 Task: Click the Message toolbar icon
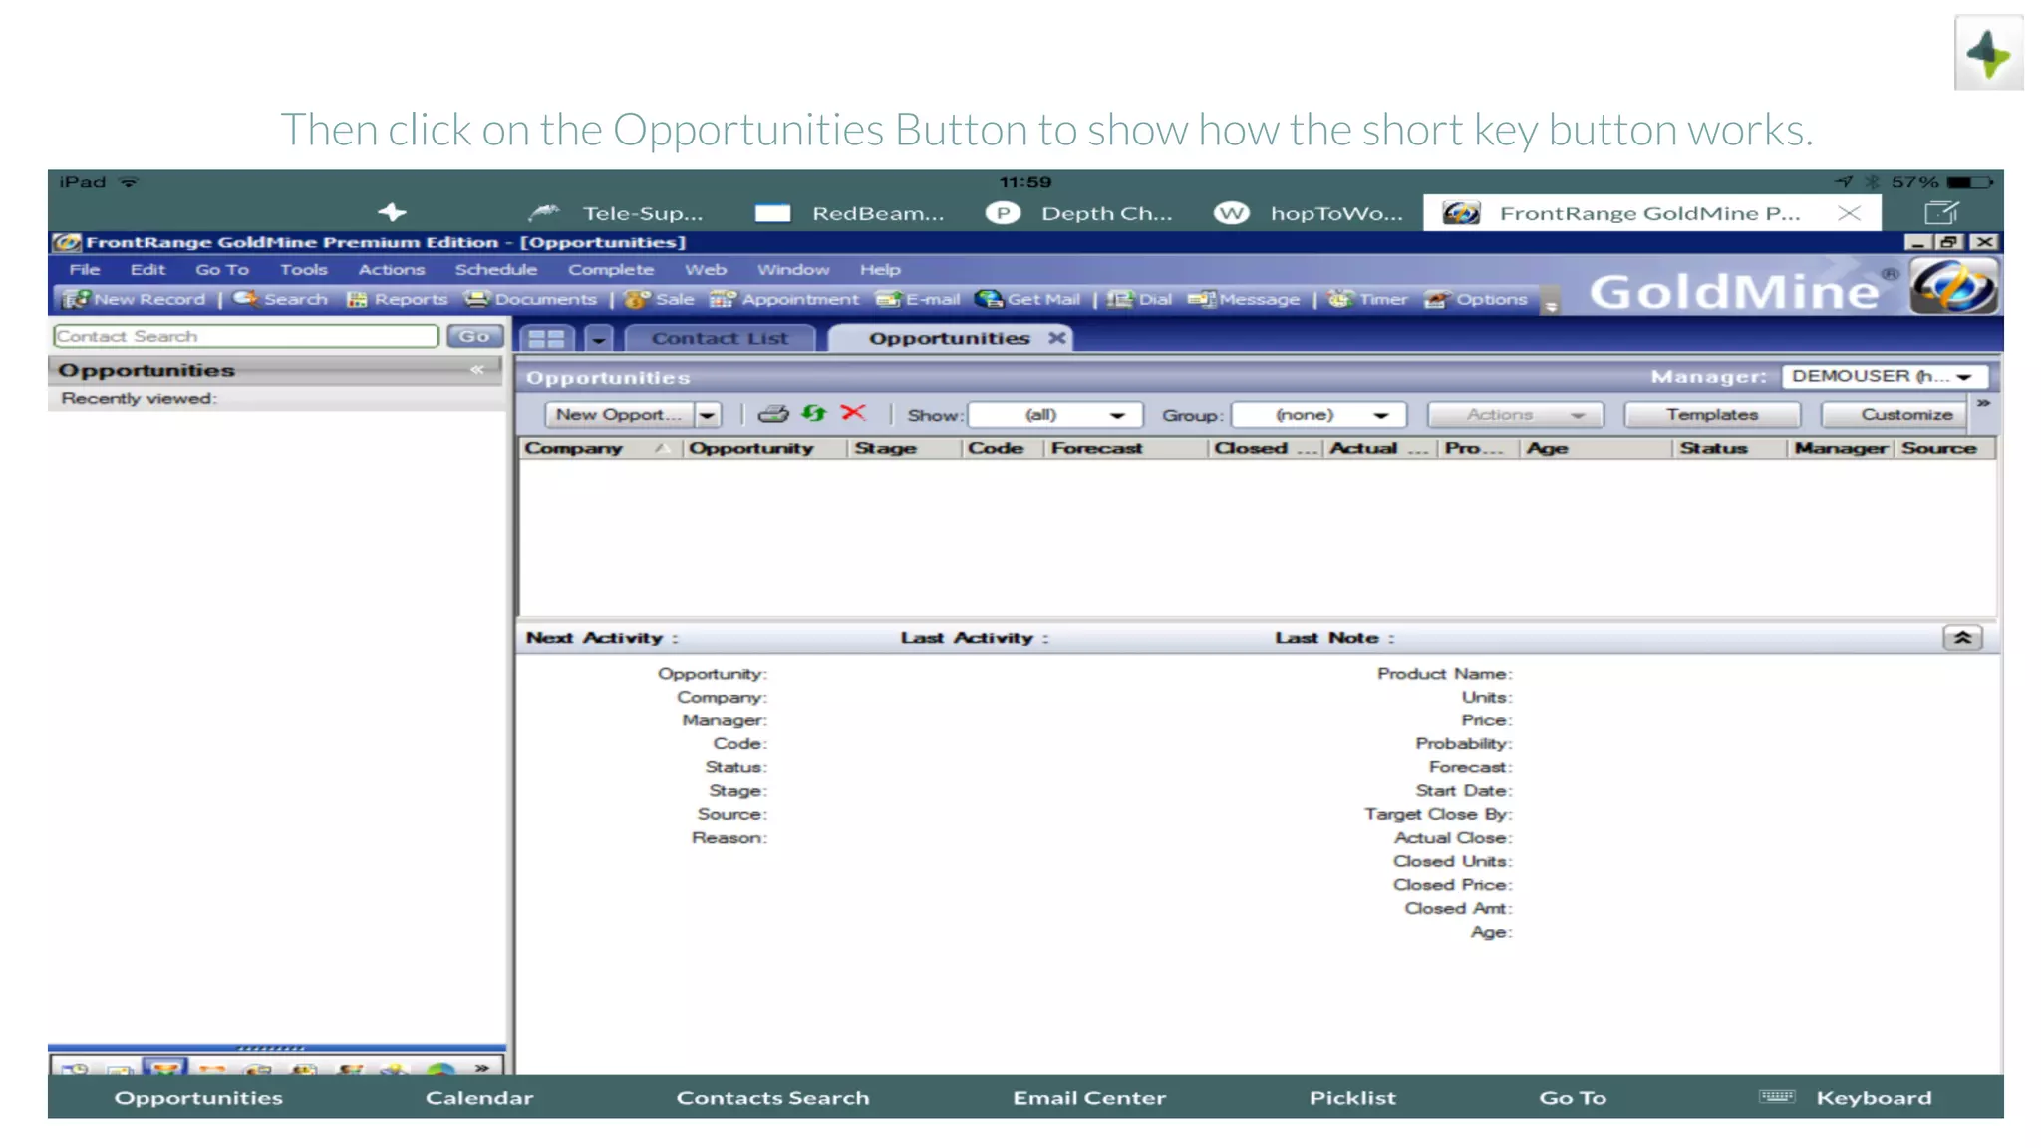[x=1245, y=299]
